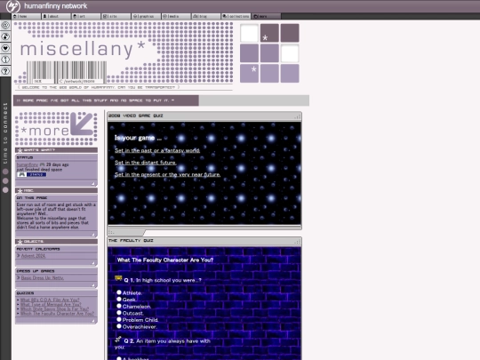Click the lavender tile with asterisk in bottom row
The width and height of the screenshot is (480, 360).
[x=249, y=74]
